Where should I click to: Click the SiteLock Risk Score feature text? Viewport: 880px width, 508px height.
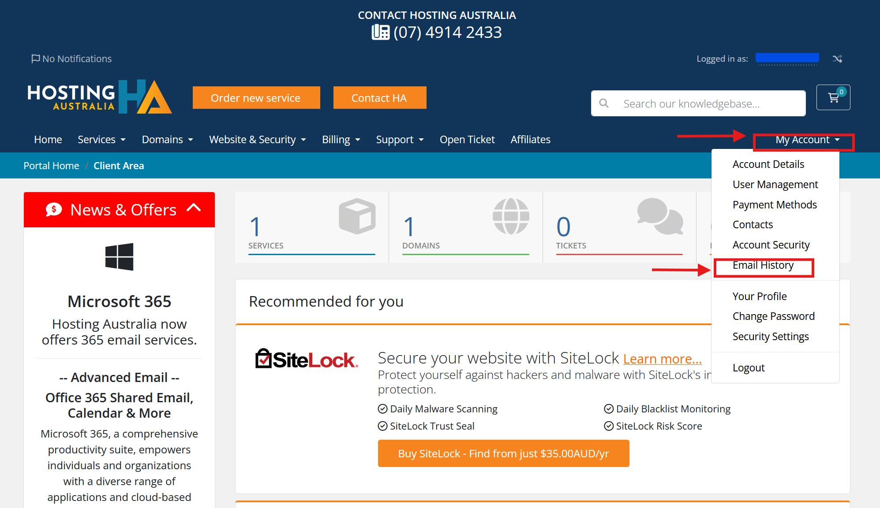click(x=659, y=426)
